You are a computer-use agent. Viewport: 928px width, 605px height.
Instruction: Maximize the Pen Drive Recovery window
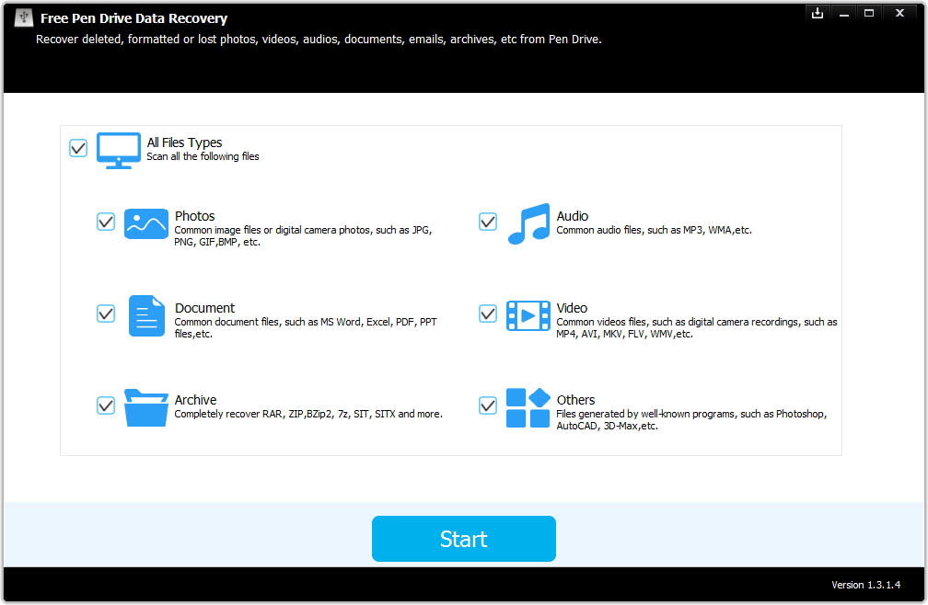click(x=869, y=13)
